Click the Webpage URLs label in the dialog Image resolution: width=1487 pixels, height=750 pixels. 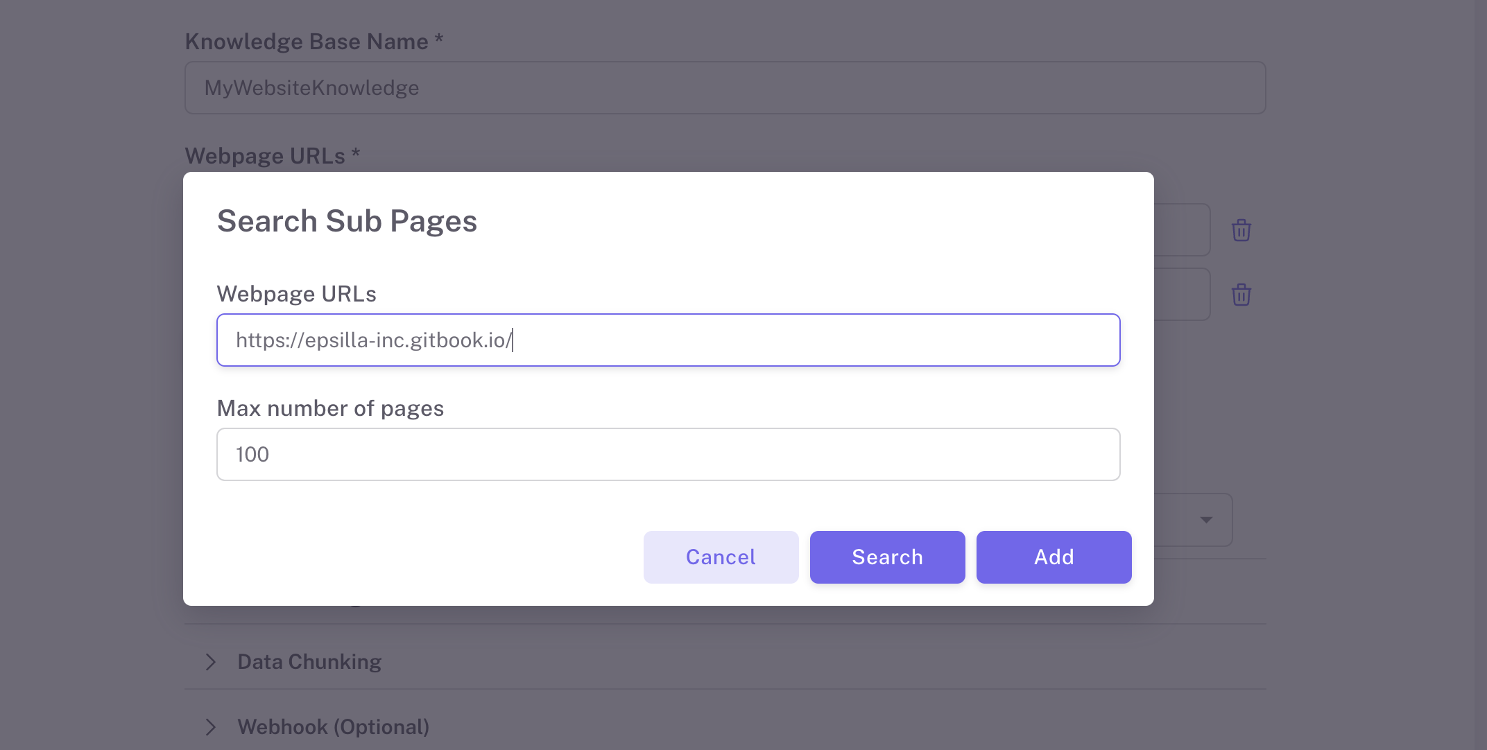pyautogui.click(x=296, y=294)
